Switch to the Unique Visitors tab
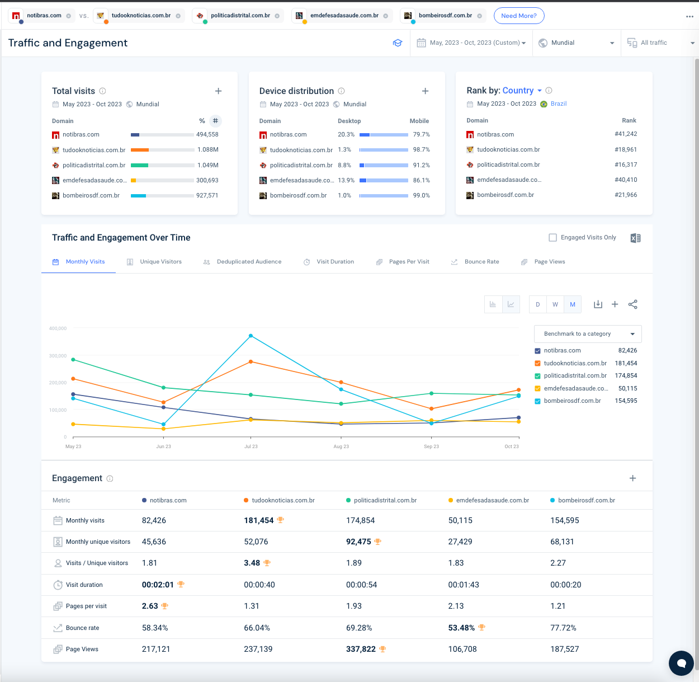Image resolution: width=699 pixels, height=682 pixels. coord(160,262)
